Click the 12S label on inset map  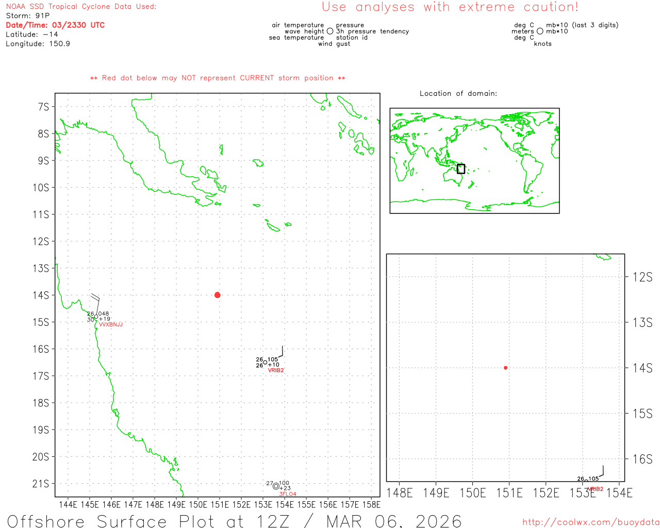click(642, 277)
